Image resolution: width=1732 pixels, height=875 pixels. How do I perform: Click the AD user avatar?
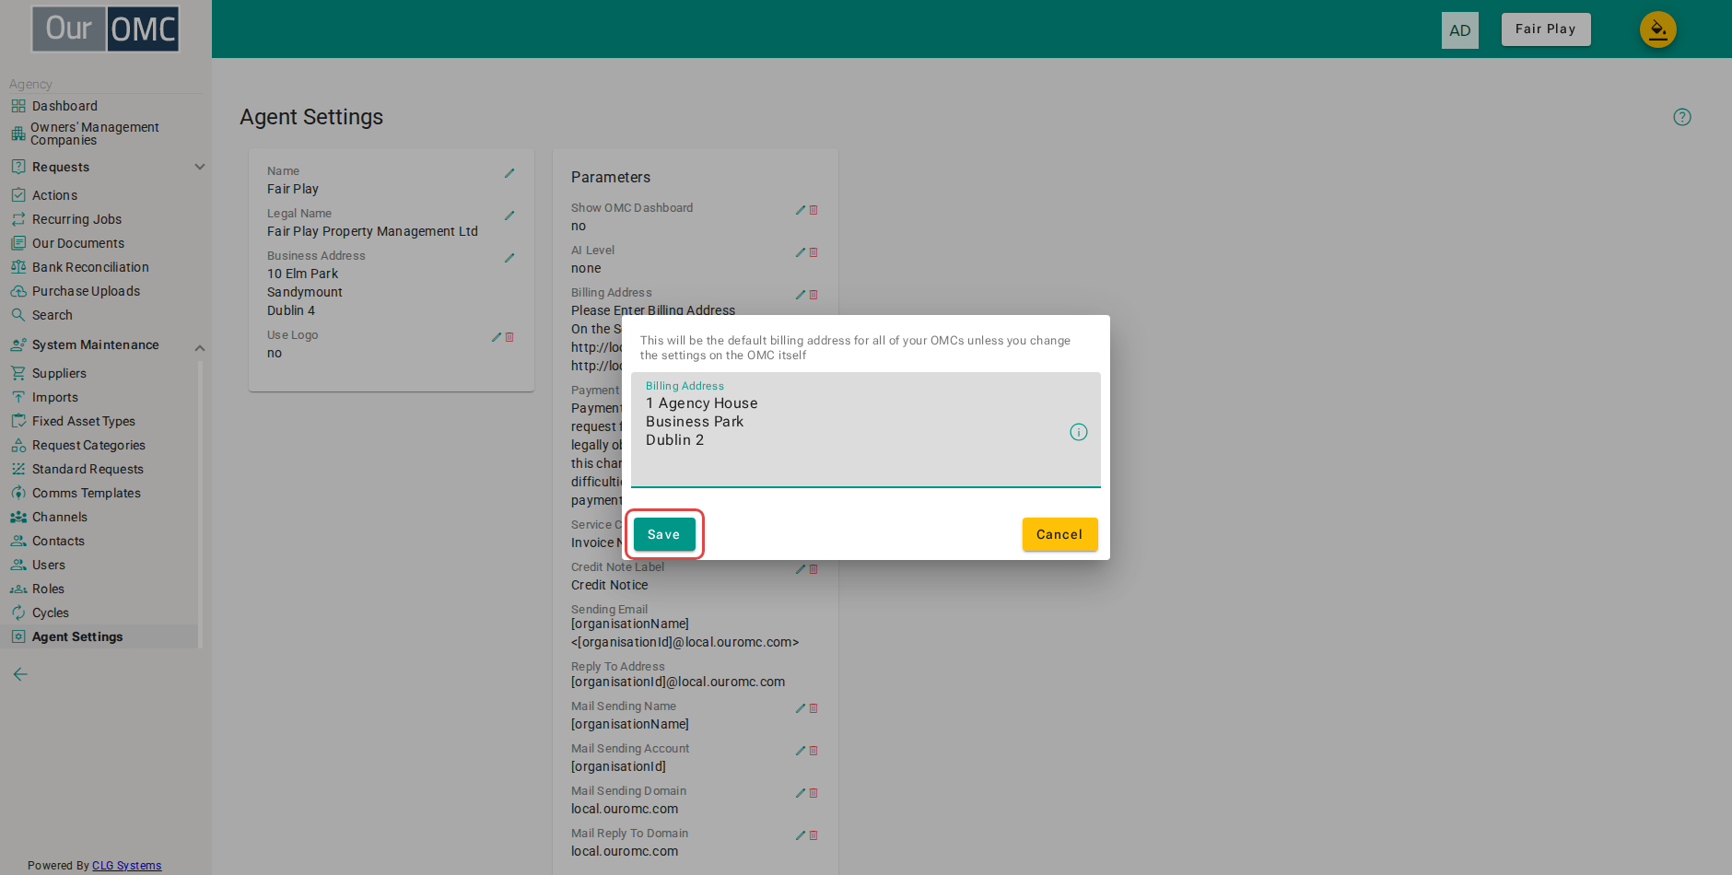point(1460,30)
